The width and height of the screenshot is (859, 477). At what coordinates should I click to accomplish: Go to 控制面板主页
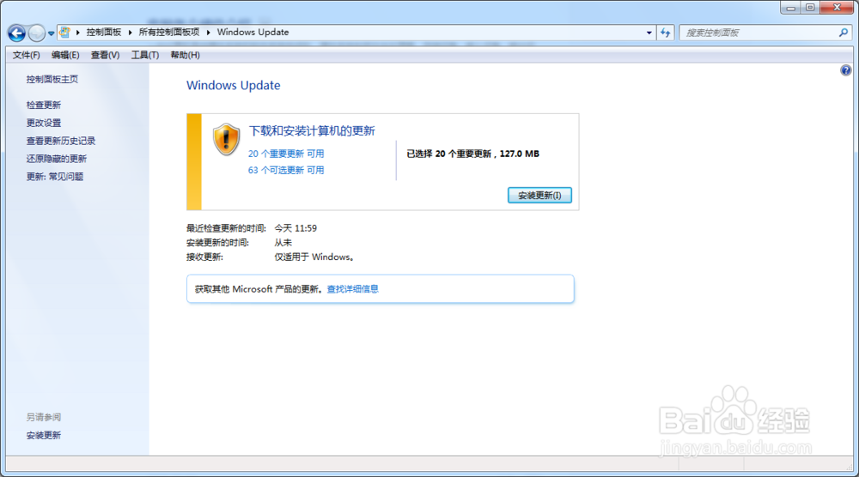click(52, 79)
